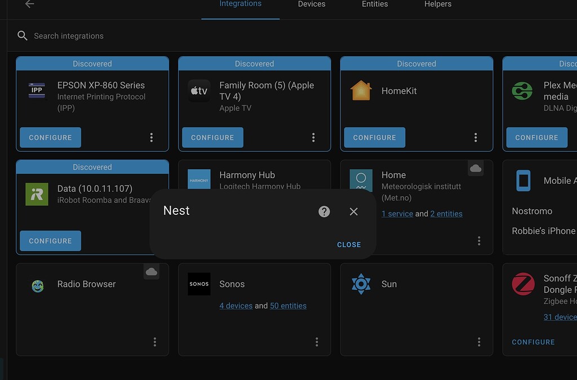
Task: Switch to the Entities tab
Action: [x=375, y=4]
